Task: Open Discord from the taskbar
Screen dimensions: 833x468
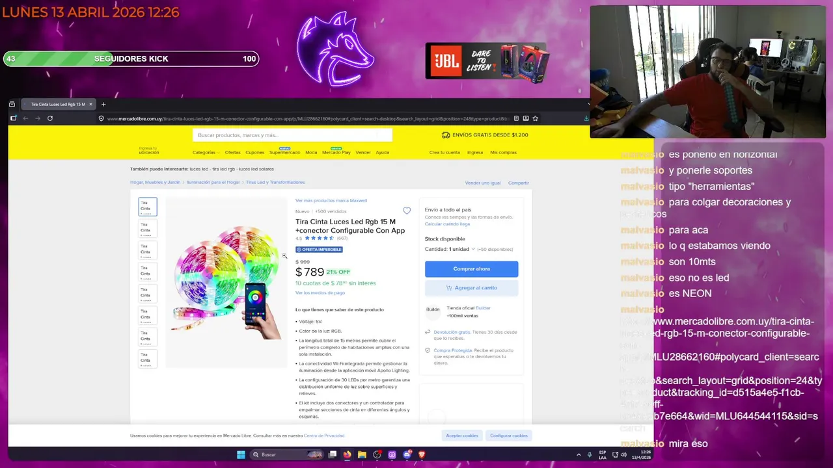Action: [x=407, y=454]
